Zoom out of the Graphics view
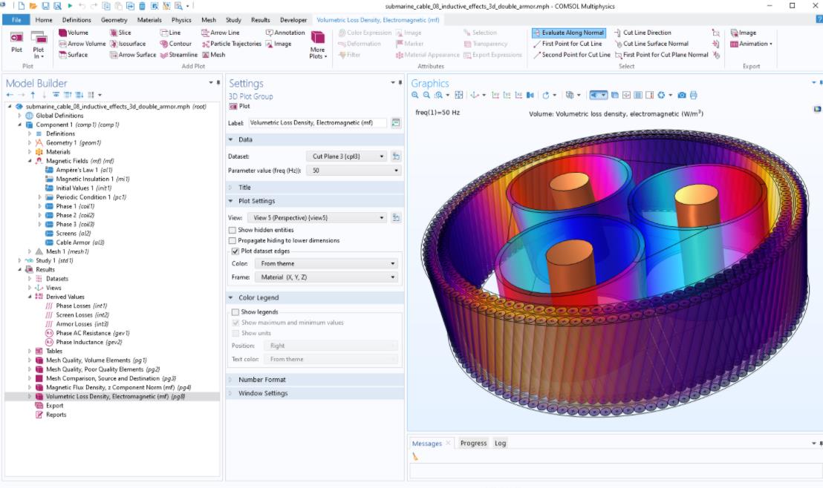This screenshot has height=488, width=823. click(x=426, y=95)
